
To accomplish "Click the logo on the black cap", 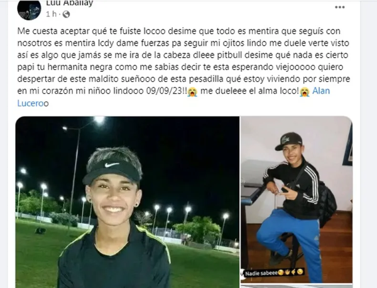I will tap(286, 139).
